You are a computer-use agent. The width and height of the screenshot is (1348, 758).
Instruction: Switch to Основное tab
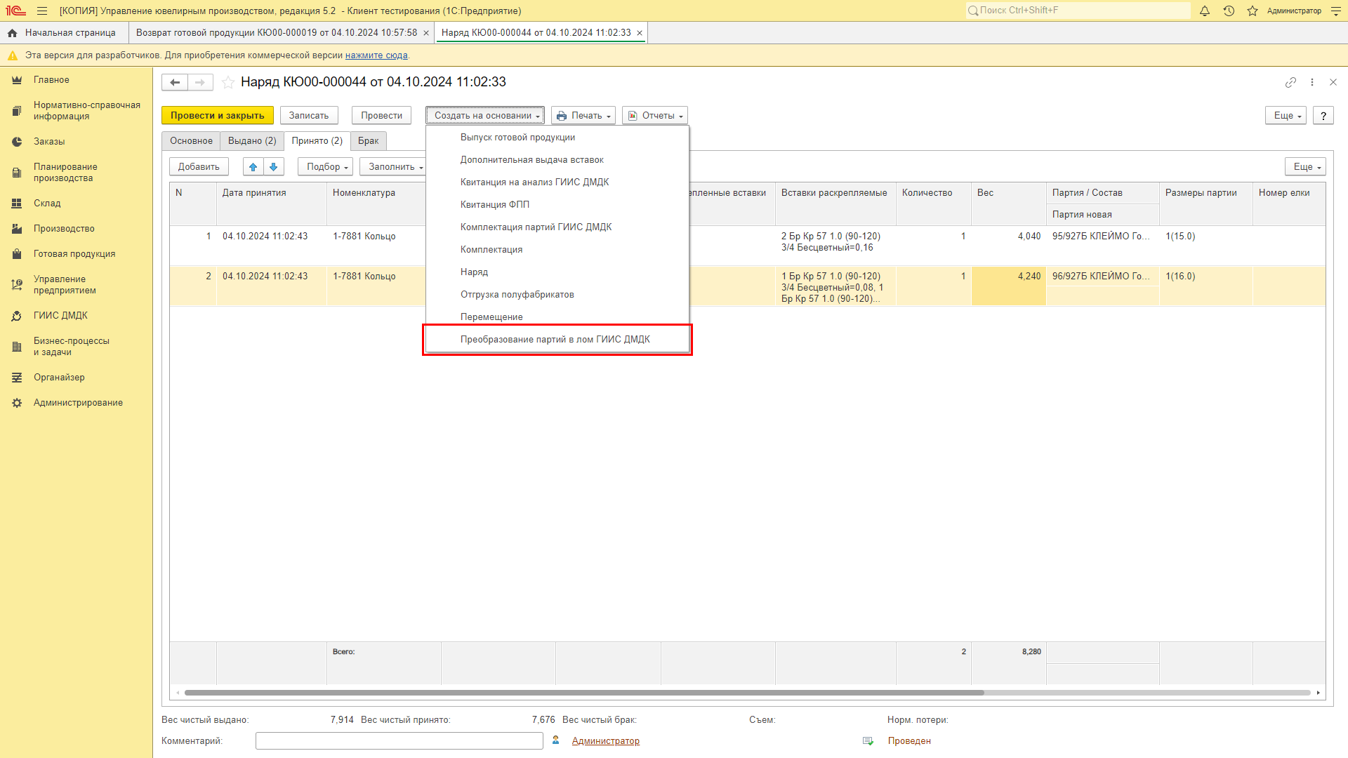click(x=191, y=141)
